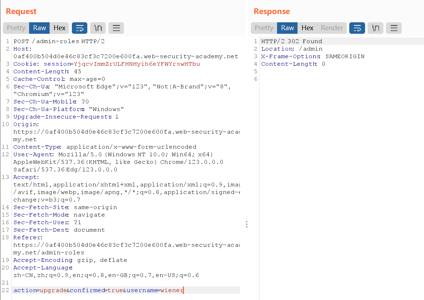Click the Render tab in Response panel
This screenshot has height=300, width=424.
click(332, 28)
